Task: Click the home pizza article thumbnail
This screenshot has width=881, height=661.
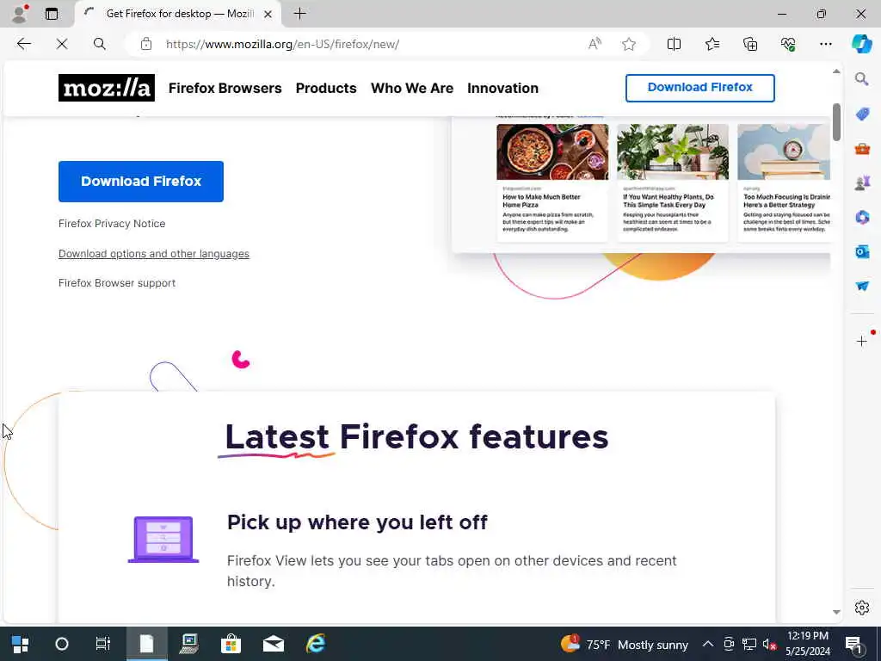Action: click(x=552, y=151)
